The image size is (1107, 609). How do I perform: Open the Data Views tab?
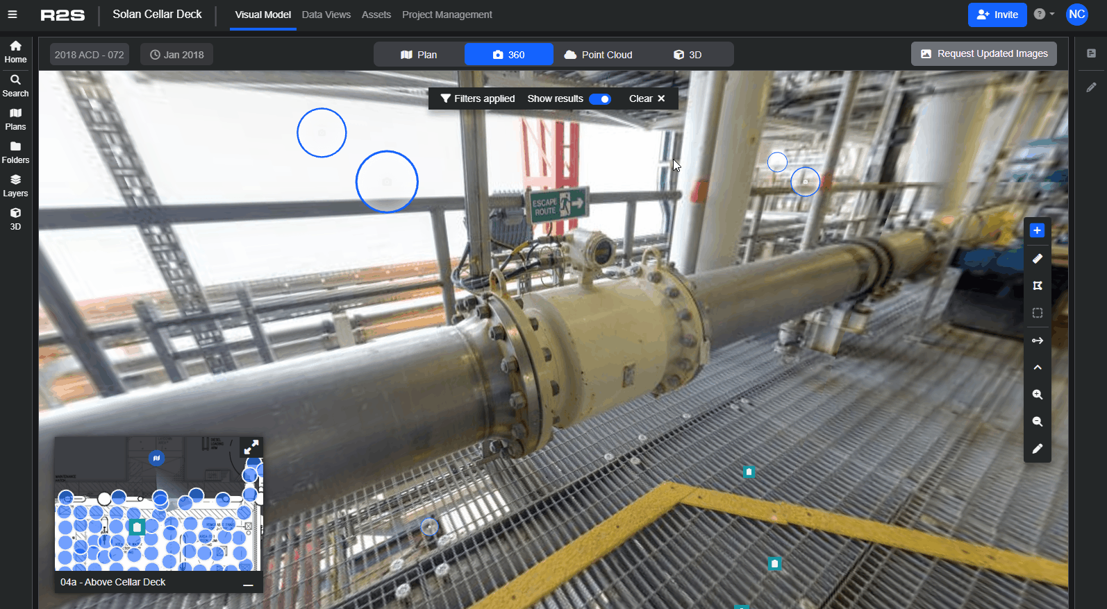point(326,15)
